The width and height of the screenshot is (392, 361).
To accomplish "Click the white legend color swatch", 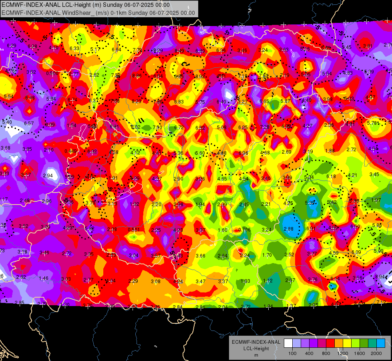I will 288,343.
